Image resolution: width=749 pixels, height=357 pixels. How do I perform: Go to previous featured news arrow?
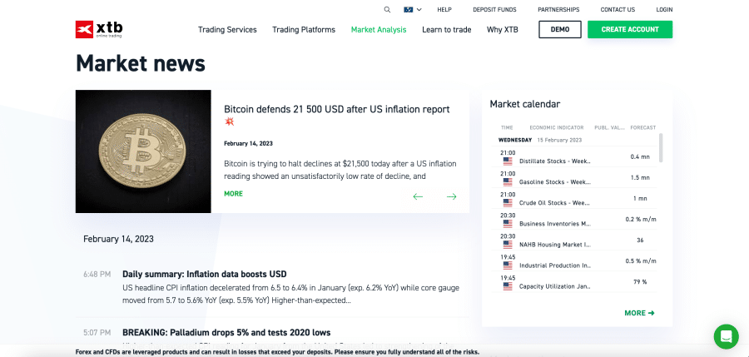point(418,196)
